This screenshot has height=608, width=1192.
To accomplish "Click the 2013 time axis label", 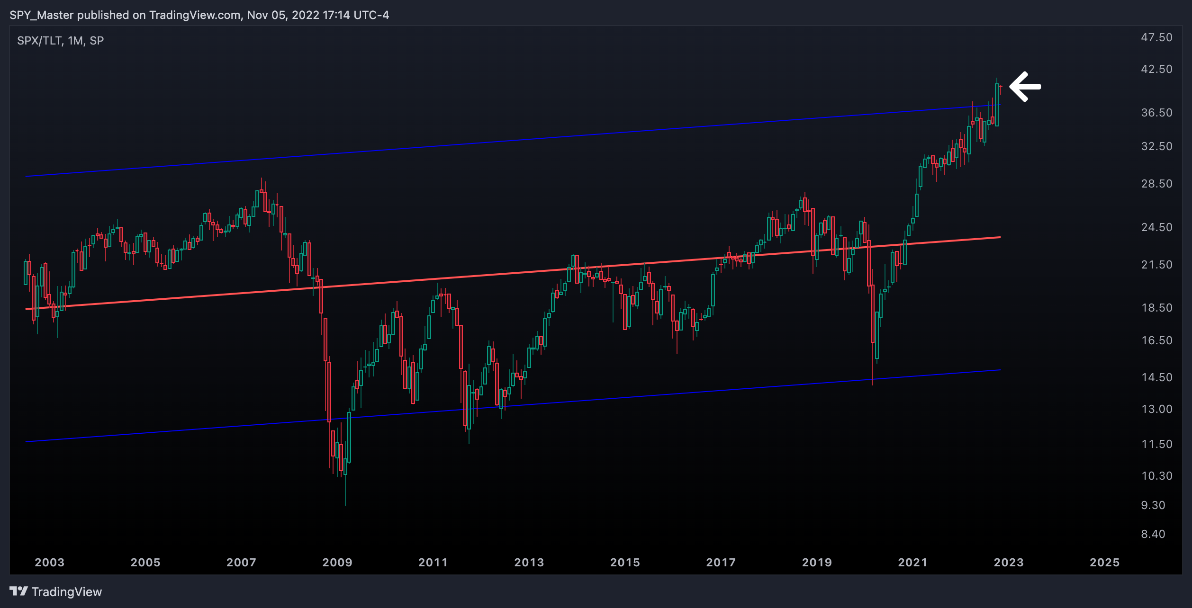I will tap(529, 563).
